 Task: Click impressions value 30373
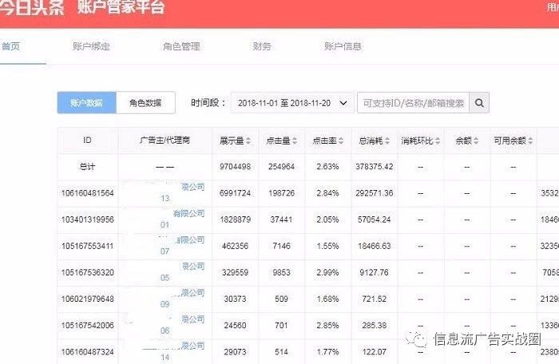click(x=236, y=299)
